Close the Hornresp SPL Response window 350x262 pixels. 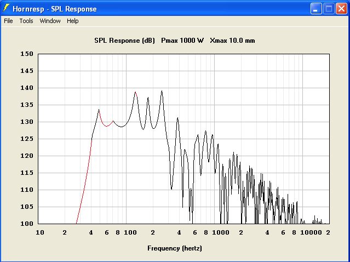pyautogui.click(x=341, y=9)
